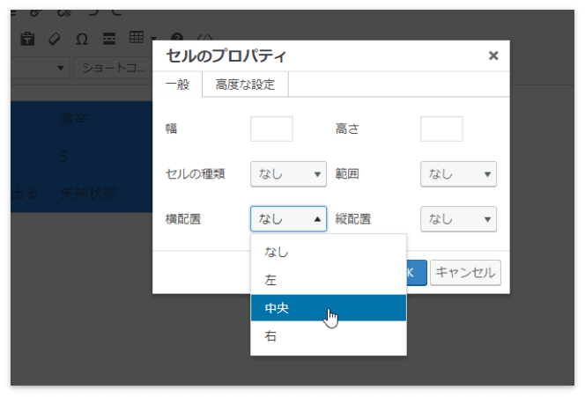Click the 幅 input field

[x=271, y=129]
